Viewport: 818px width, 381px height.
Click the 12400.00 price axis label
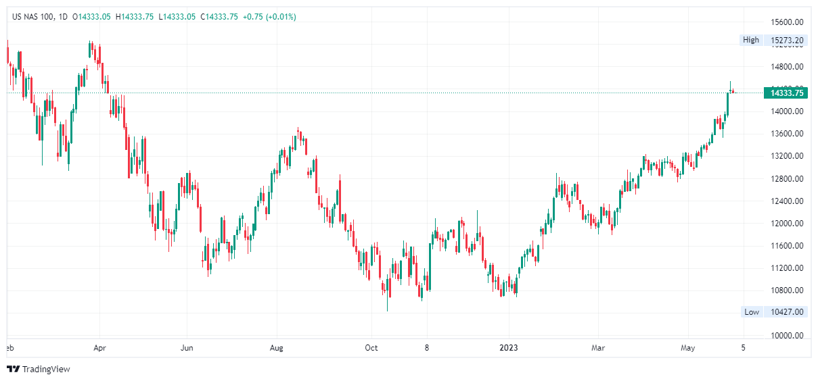[787, 201]
